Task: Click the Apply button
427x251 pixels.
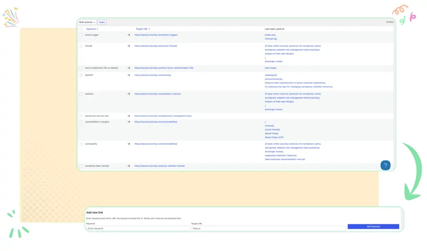Action: coord(102,22)
